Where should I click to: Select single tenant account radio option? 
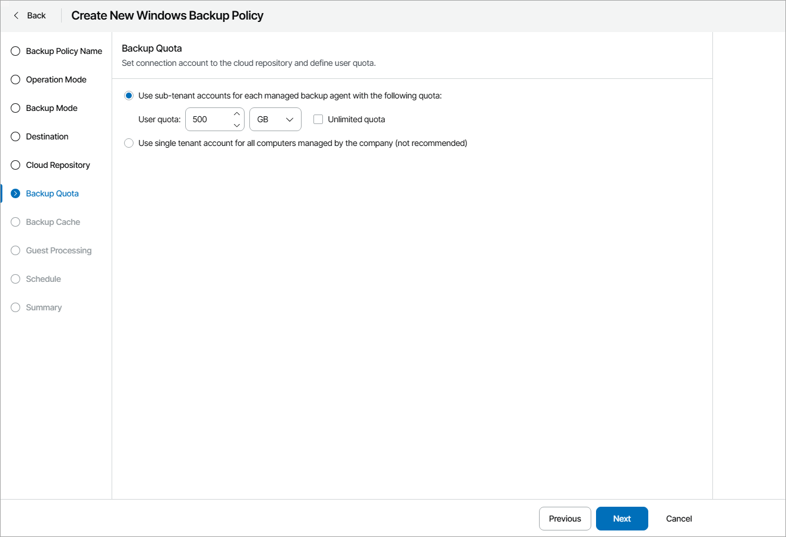(129, 143)
